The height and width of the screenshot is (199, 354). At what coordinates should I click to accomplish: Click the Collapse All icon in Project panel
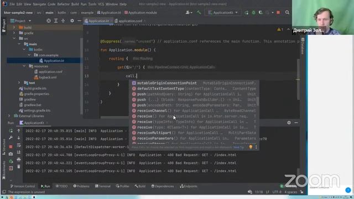[63, 21]
